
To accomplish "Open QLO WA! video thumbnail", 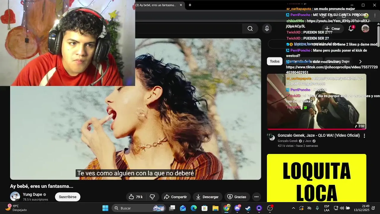I will [x=316, y=102].
